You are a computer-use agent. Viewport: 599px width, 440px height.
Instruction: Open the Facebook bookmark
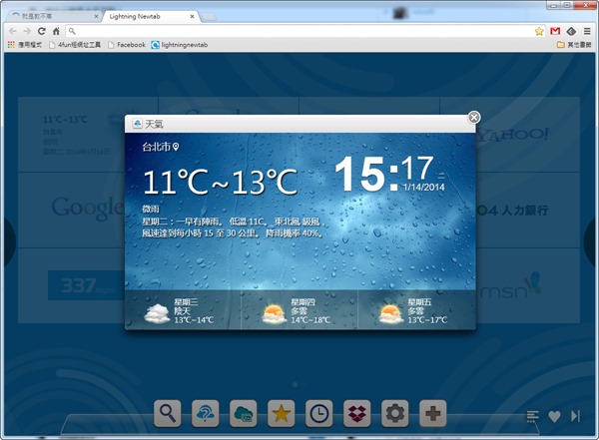tap(127, 45)
